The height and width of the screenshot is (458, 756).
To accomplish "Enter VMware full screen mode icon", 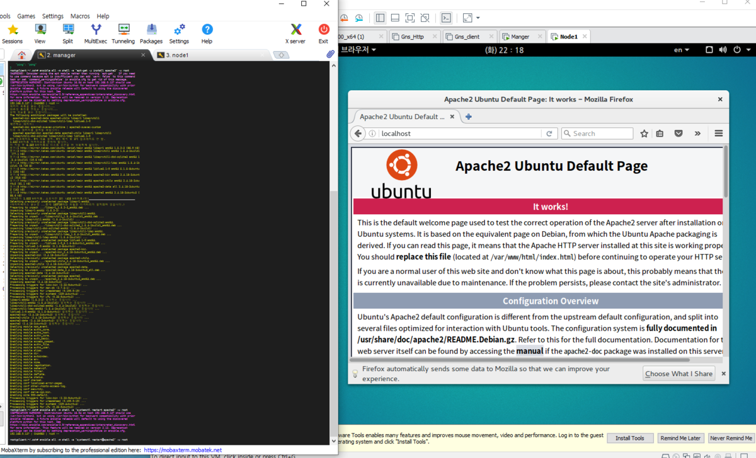I will click(410, 18).
